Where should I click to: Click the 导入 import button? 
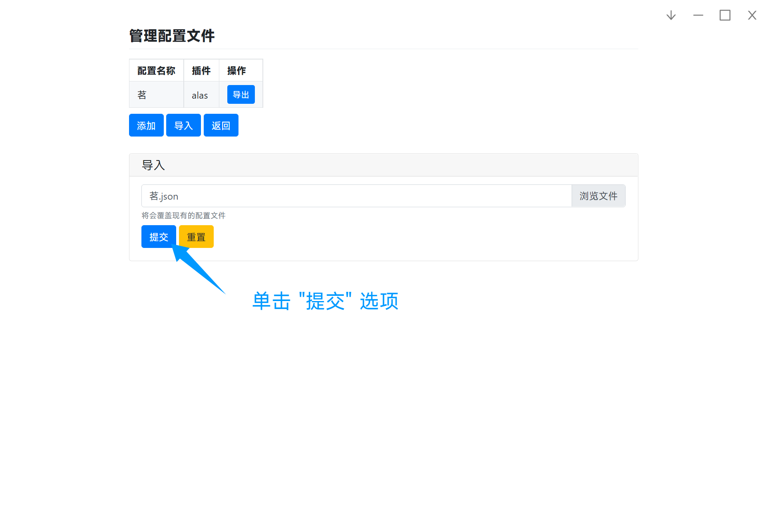tap(183, 125)
